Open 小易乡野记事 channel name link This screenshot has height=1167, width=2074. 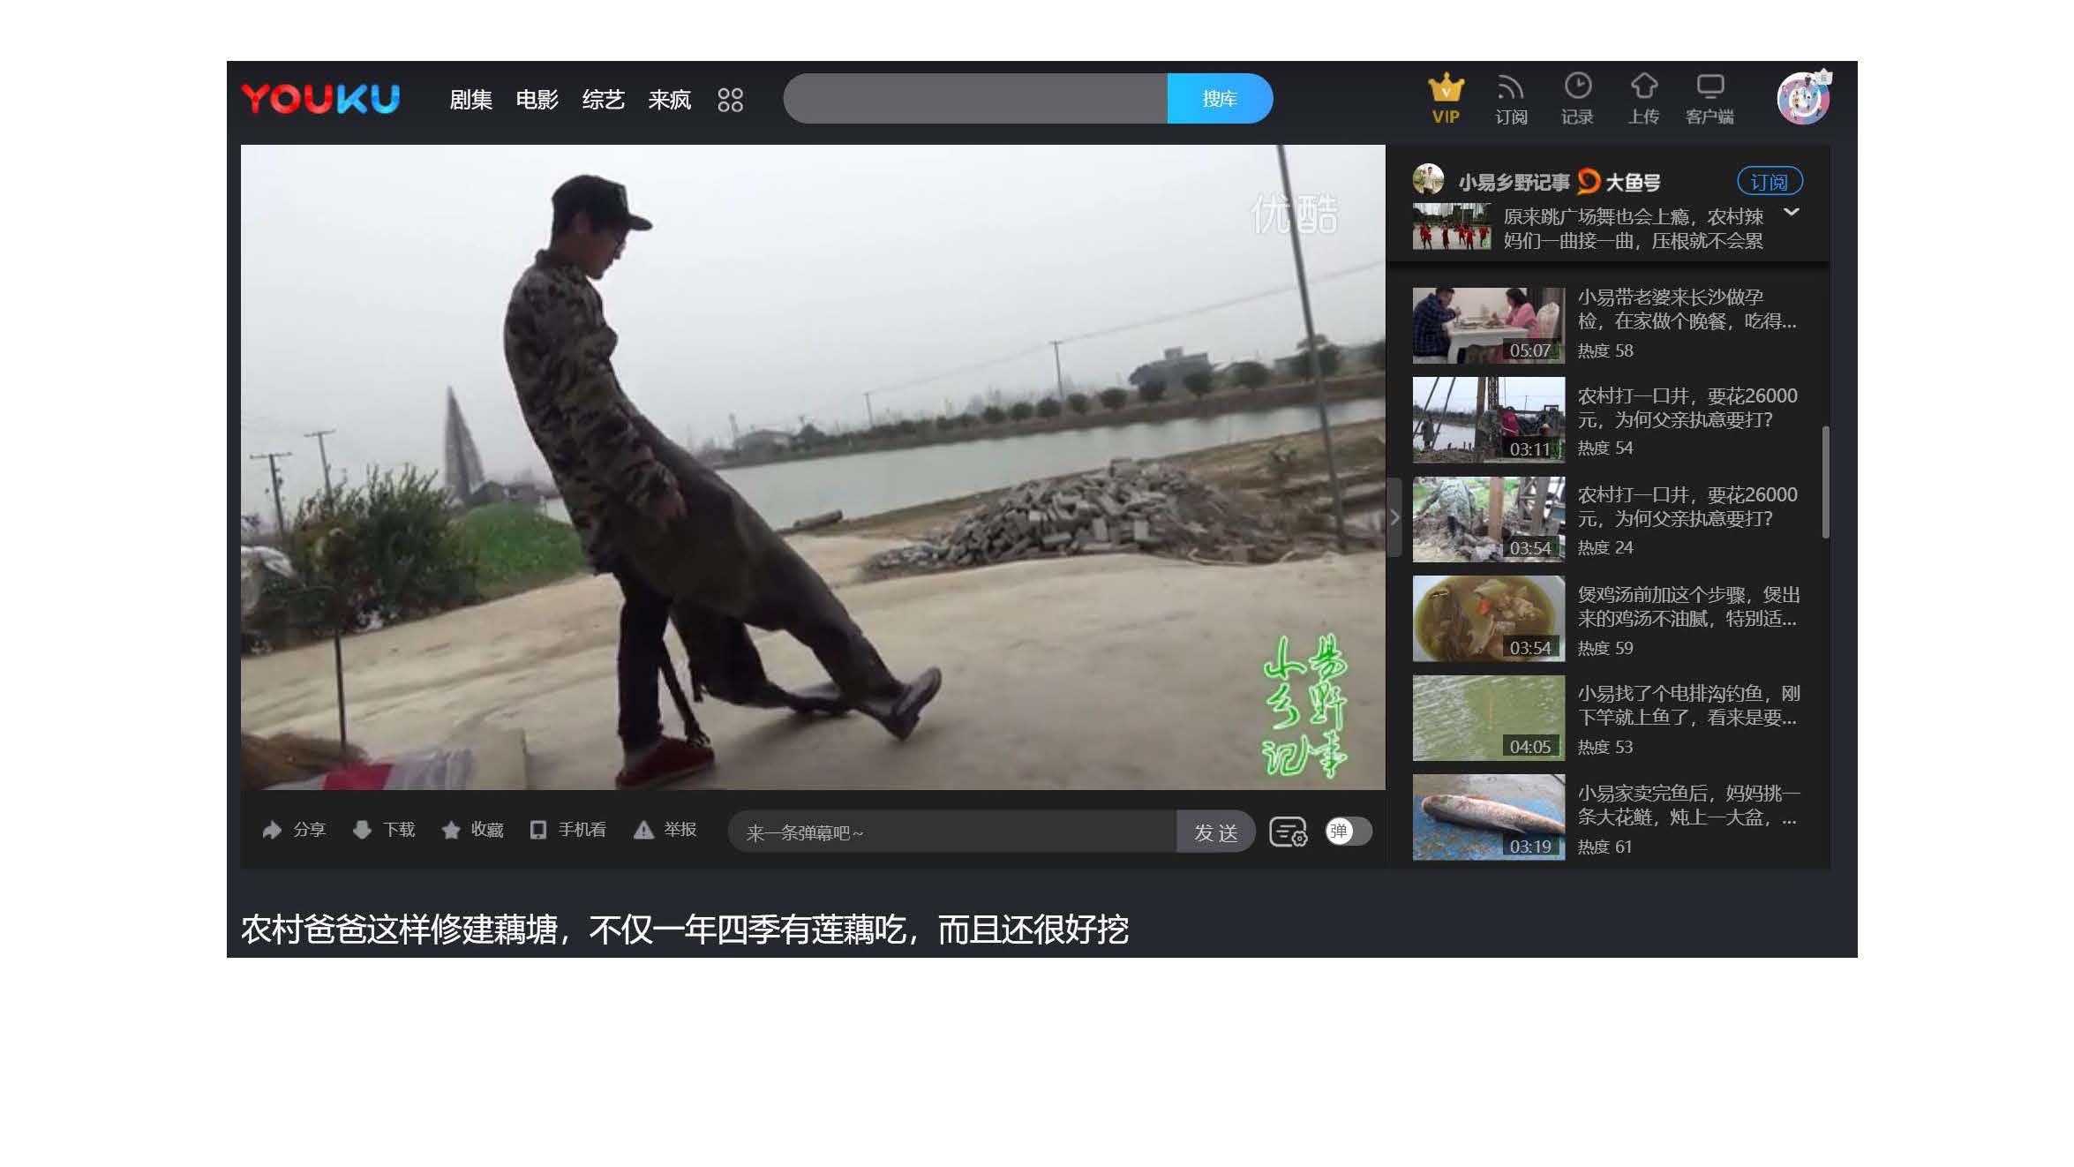(x=1514, y=183)
